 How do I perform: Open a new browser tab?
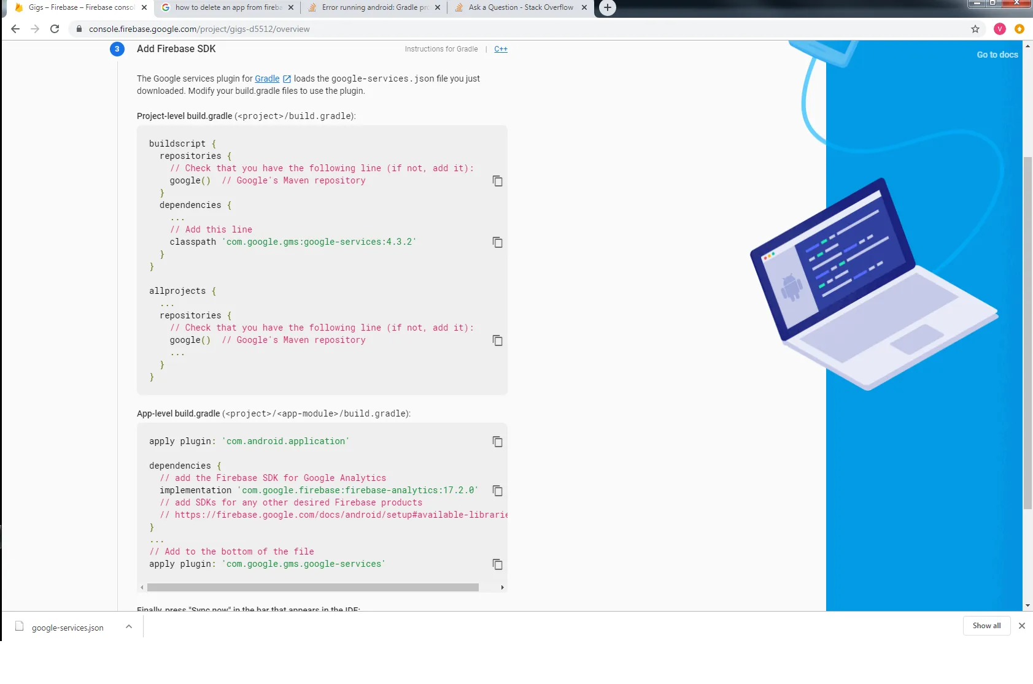(x=608, y=7)
